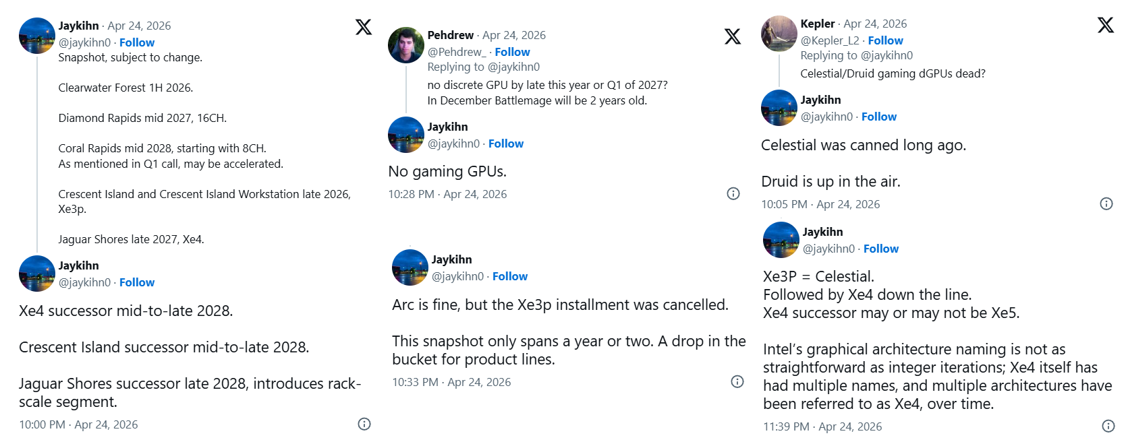Image resolution: width=1126 pixels, height=444 pixels.
Task: Open the 10:00 PM · Apr 24, 2026 timestamp
Action: pyautogui.click(x=78, y=424)
